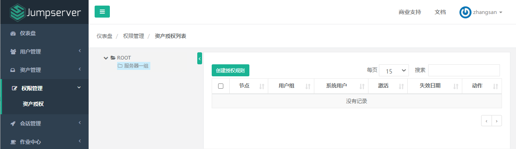
Task: Click the edit icon beside 权限管理
Action: [15, 89]
